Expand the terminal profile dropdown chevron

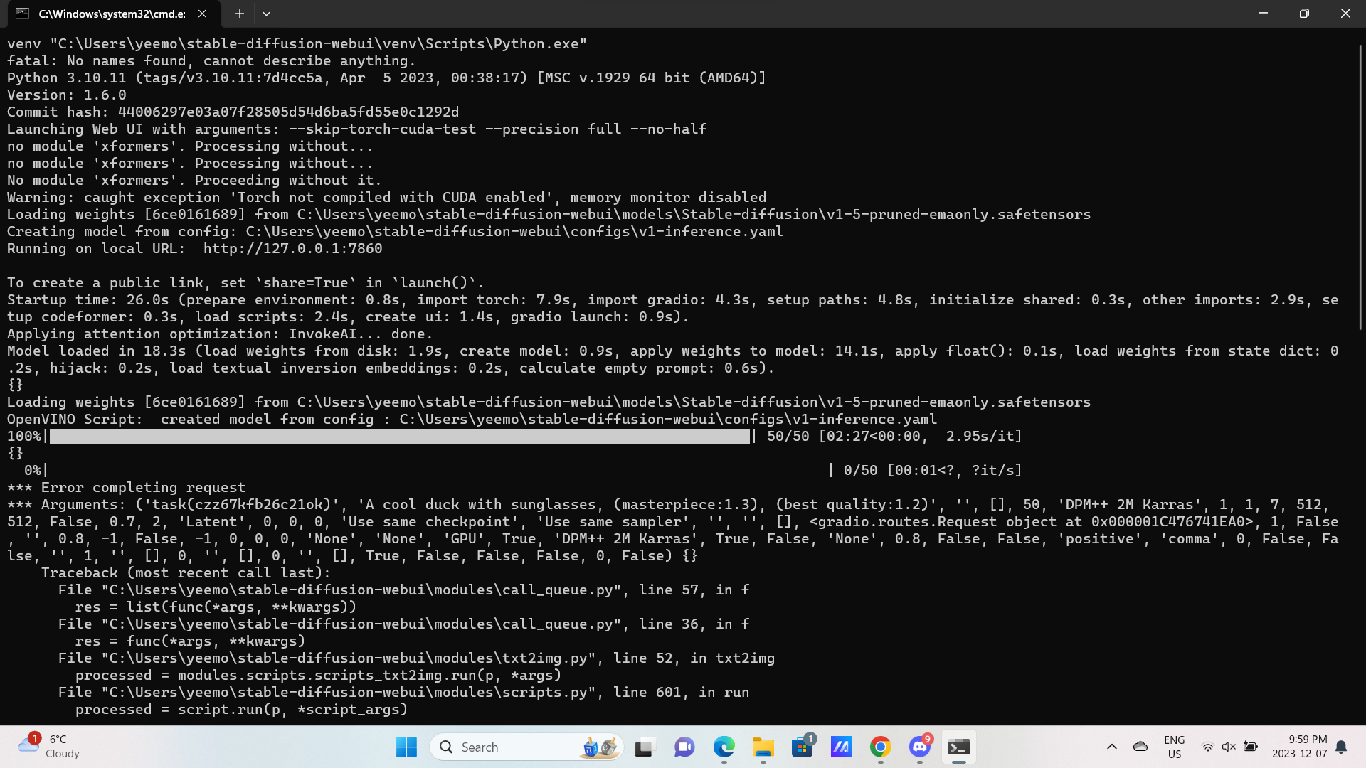(x=266, y=14)
